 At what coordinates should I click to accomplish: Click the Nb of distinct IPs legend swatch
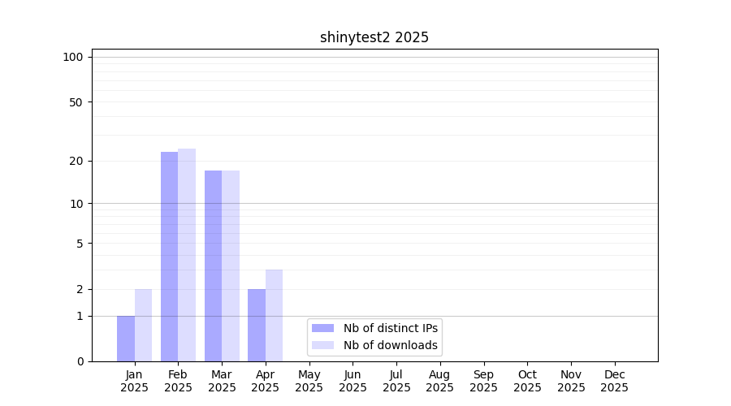click(x=322, y=328)
